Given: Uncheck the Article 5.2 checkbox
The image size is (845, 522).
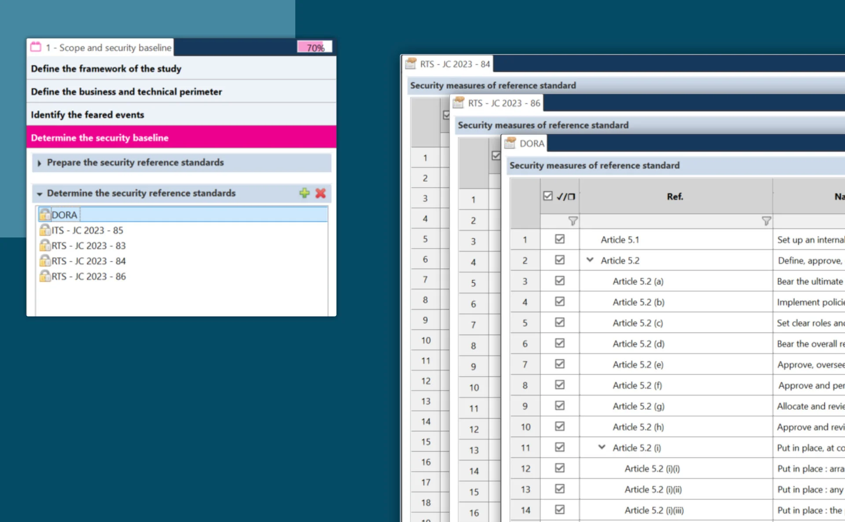Looking at the screenshot, I should 560,260.
